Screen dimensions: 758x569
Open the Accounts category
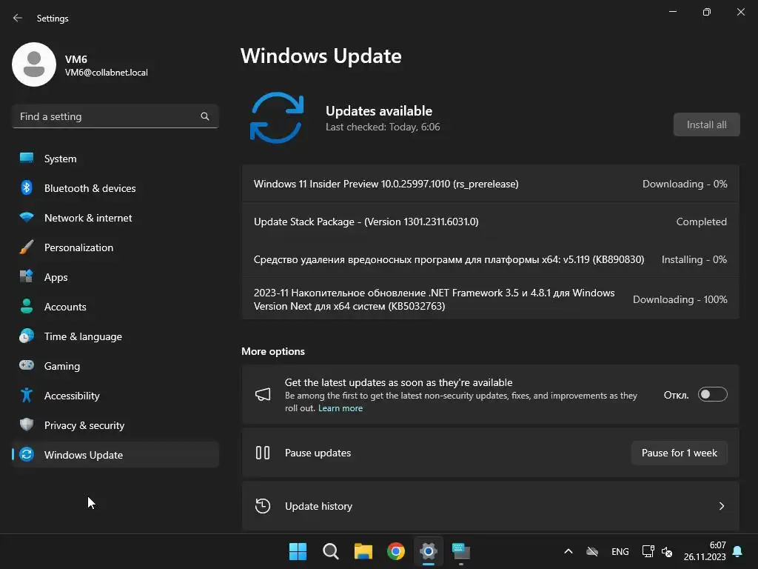115,306
